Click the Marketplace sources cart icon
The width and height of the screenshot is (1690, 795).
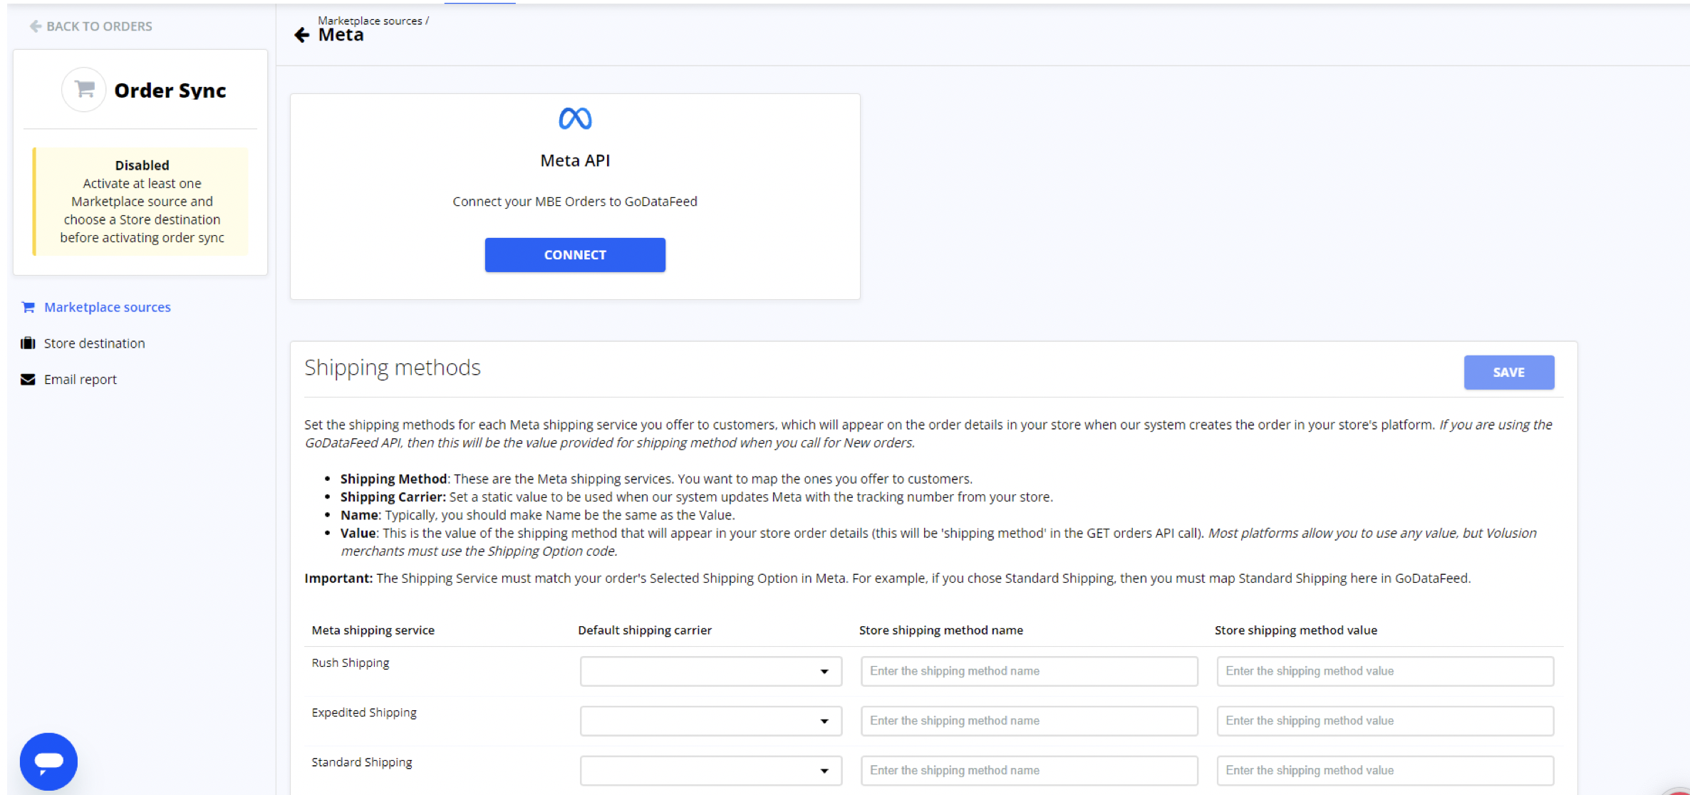[x=28, y=307]
